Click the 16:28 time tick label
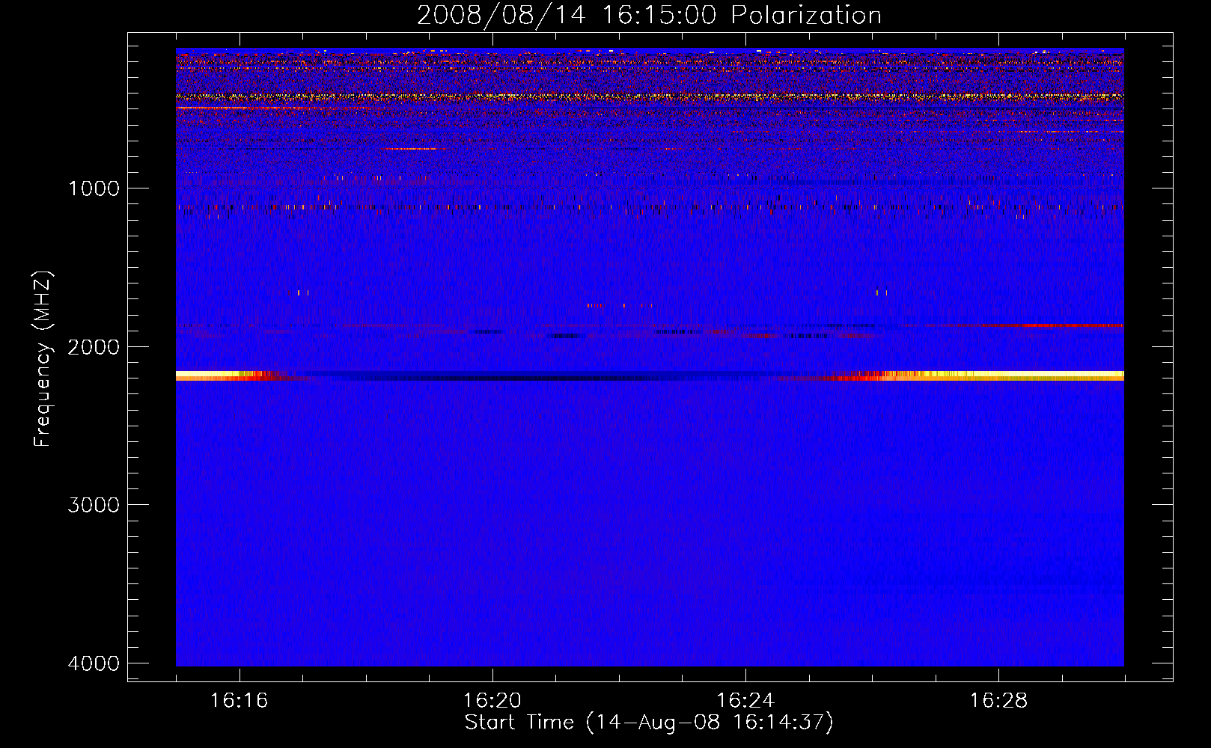 pyautogui.click(x=998, y=701)
